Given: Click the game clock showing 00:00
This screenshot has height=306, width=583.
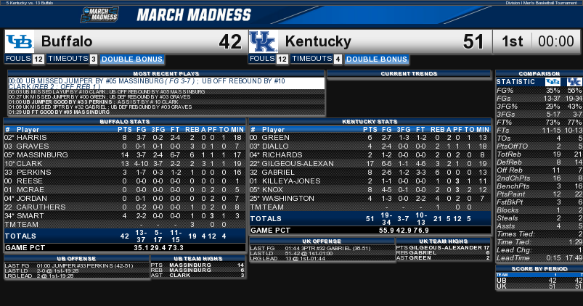Looking at the screenshot, I should coord(556,41).
